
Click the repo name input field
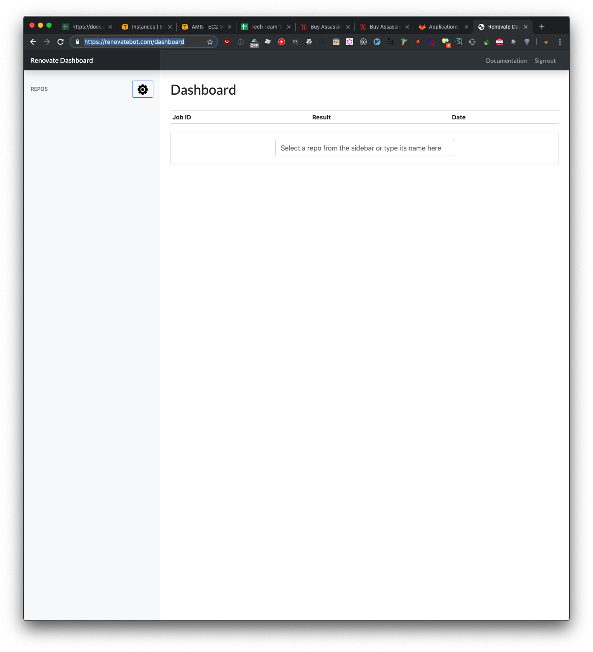pyautogui.click(x=364, y=148)
